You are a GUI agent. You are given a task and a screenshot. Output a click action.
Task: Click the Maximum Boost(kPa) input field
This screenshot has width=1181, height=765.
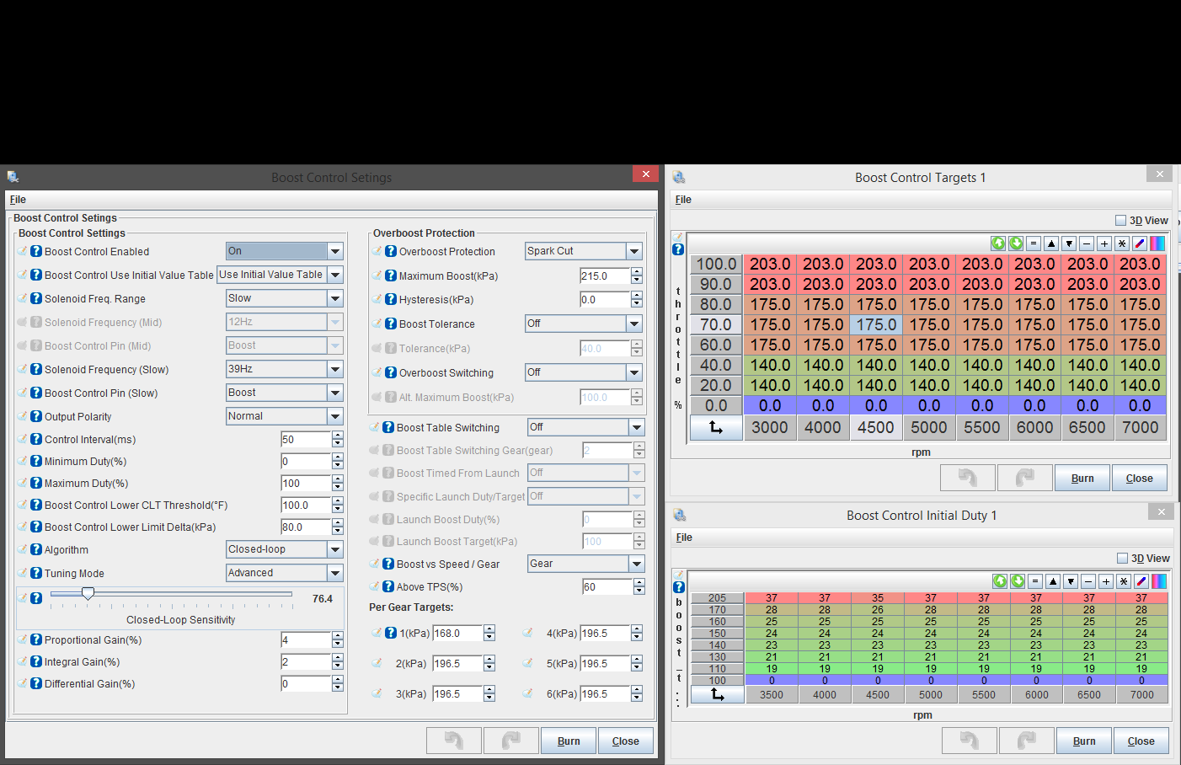604,276
